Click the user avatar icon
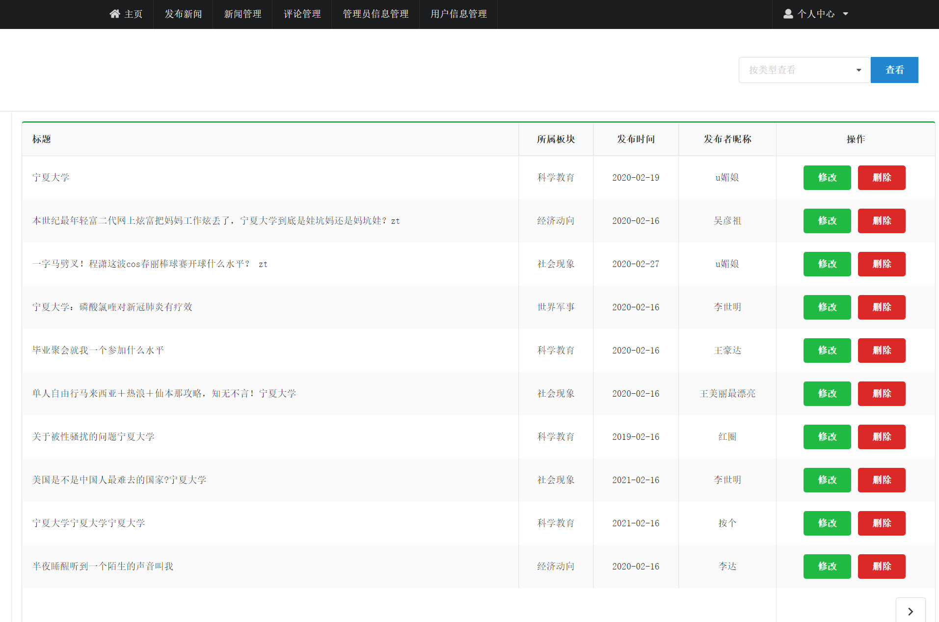This screenshot has height=622, width=939. pos(788,14)
